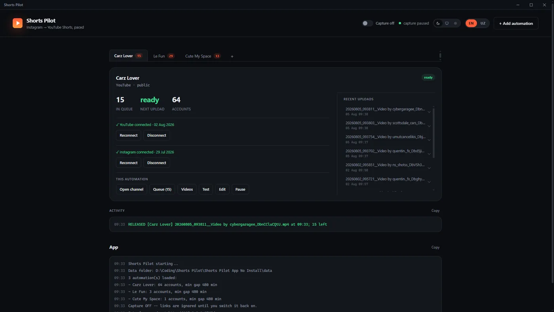Select dark theme moon icon
Screen dimensions: 554x312
438,23
